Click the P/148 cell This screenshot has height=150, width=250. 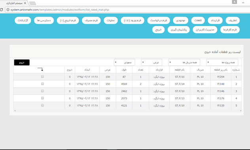[x=221, y=84]
